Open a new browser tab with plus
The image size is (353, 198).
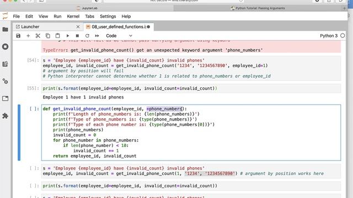coord(344,8)
